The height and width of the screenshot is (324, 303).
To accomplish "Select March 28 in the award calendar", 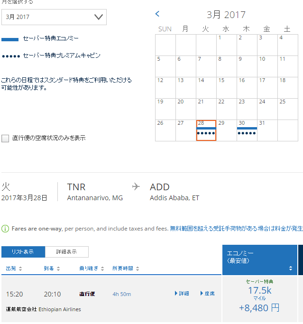I will 206,130.
